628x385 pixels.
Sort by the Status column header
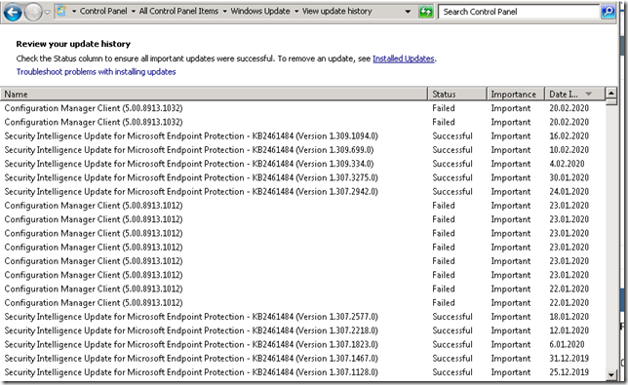click(457, 94)
